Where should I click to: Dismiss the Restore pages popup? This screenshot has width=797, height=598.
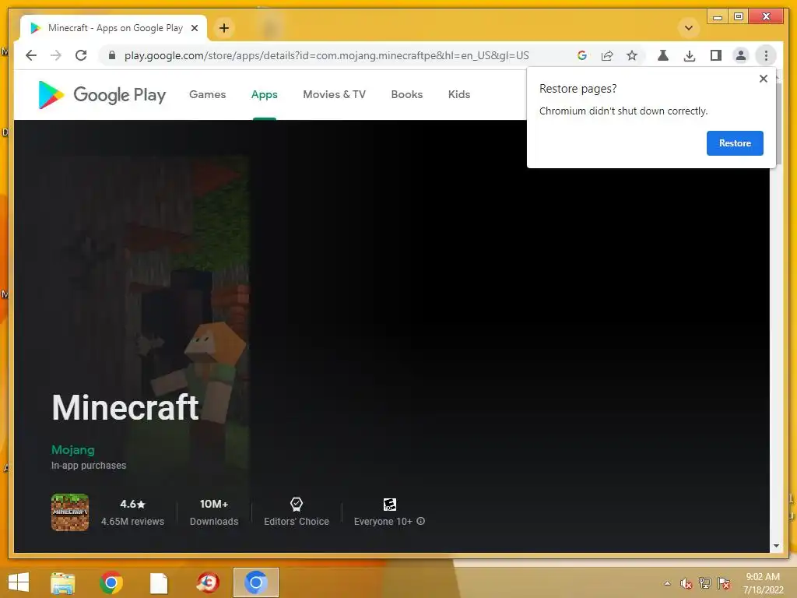tap(763, 79)
